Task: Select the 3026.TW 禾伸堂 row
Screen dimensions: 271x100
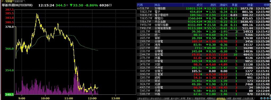Action: 203,68
